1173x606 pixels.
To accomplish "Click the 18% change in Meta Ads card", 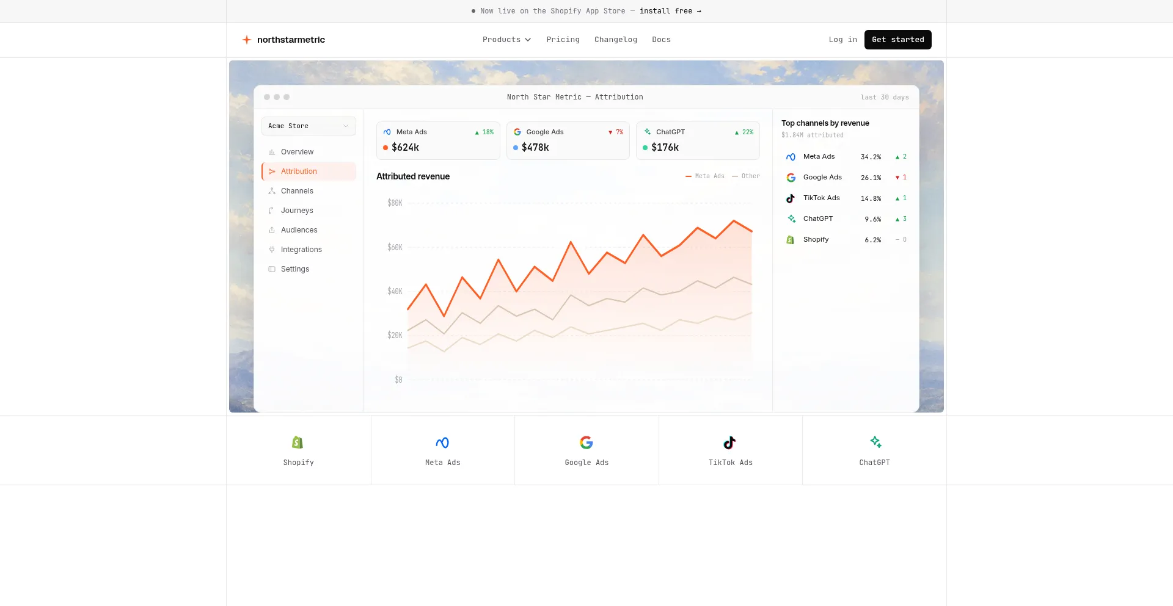I will pos(484,132).
